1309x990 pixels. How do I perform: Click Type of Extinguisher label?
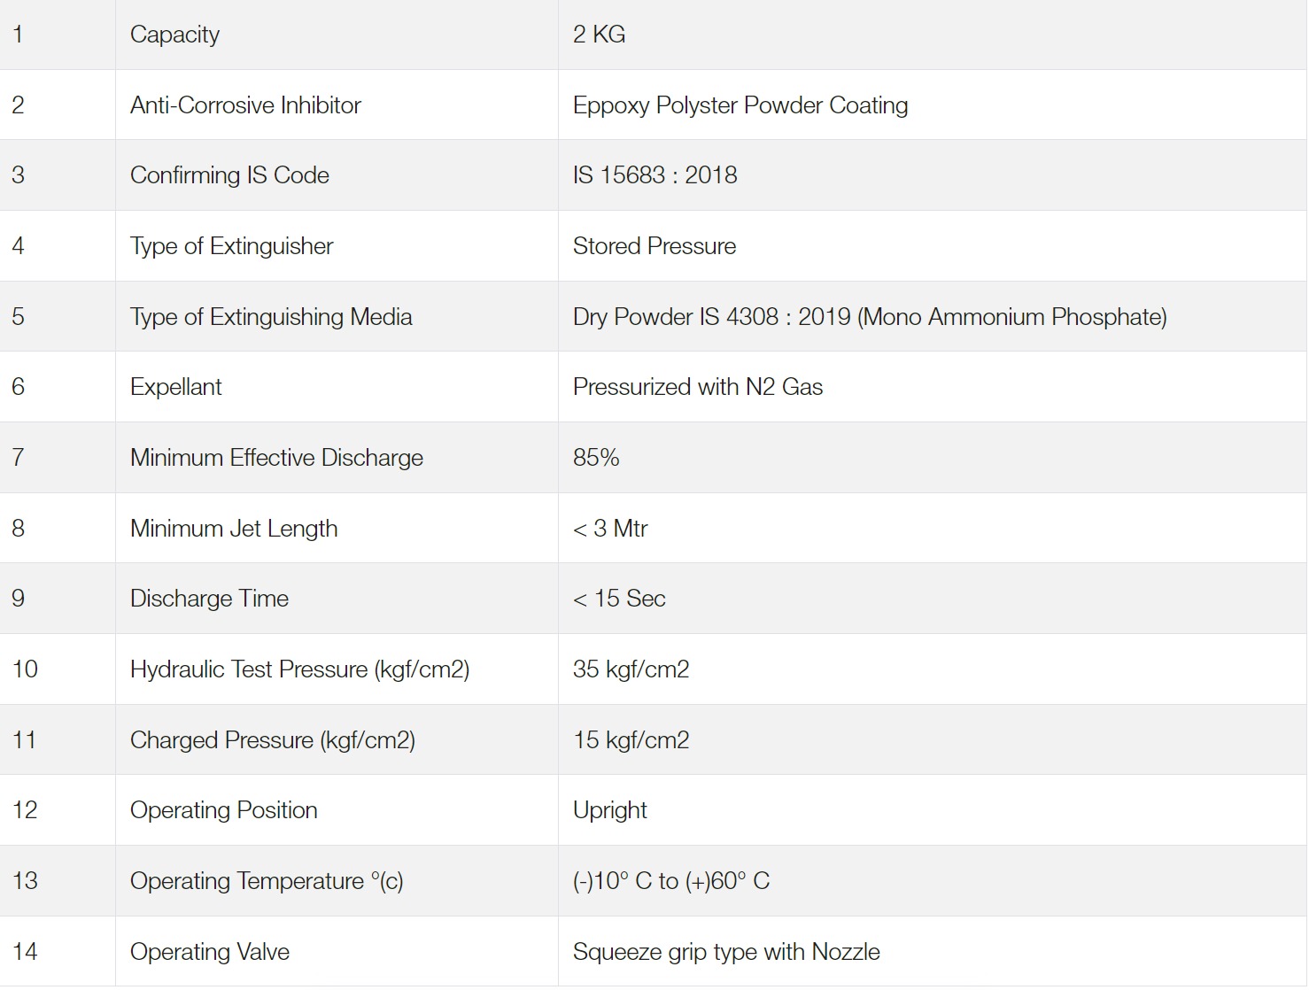coord(232,246)
